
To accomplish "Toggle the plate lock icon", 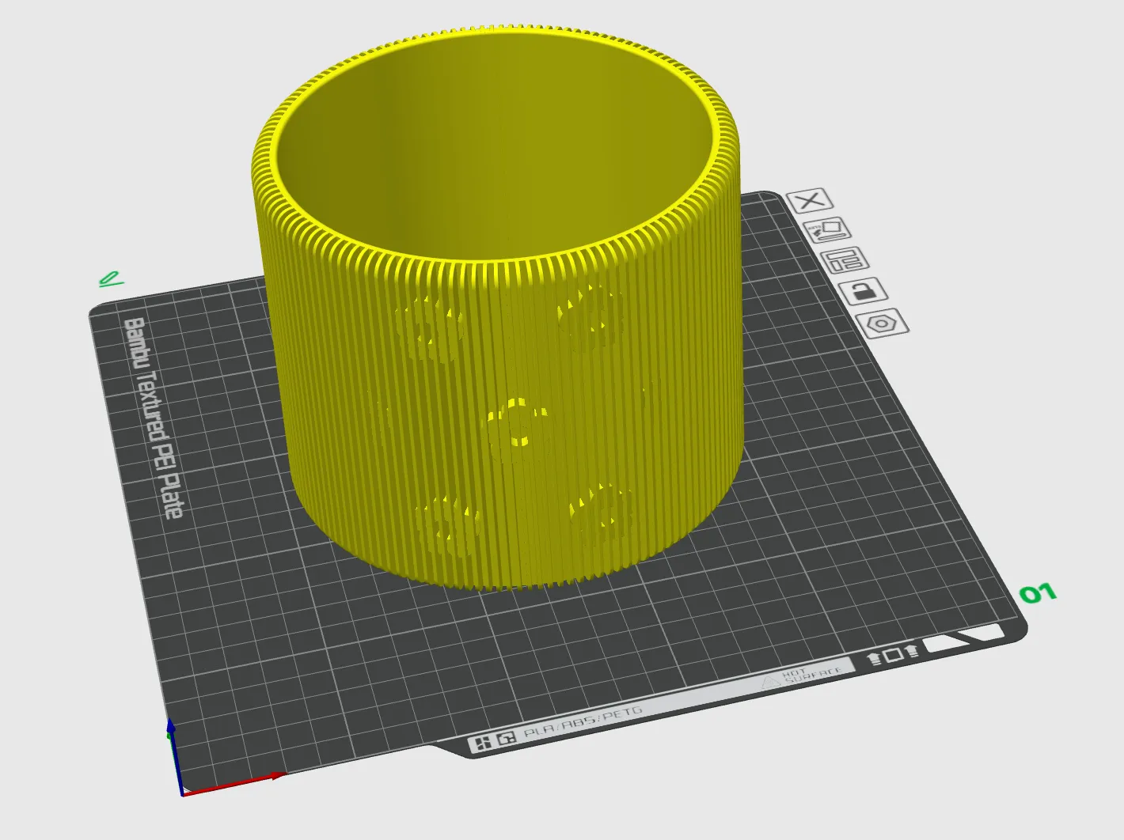I will [863, 291].
